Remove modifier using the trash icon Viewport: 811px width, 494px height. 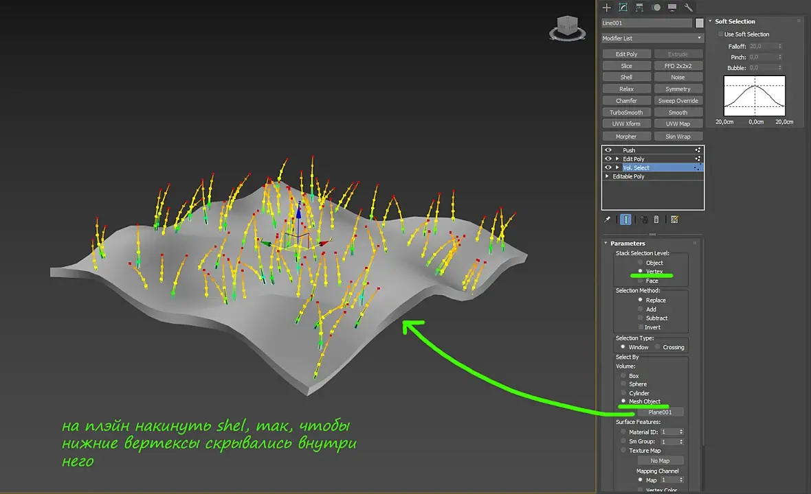pyautogui.click(x=656, y=220)
